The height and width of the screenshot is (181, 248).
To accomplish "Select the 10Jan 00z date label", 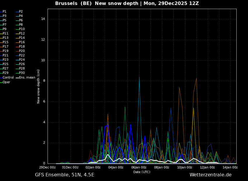I will click(x=185, y=167).
